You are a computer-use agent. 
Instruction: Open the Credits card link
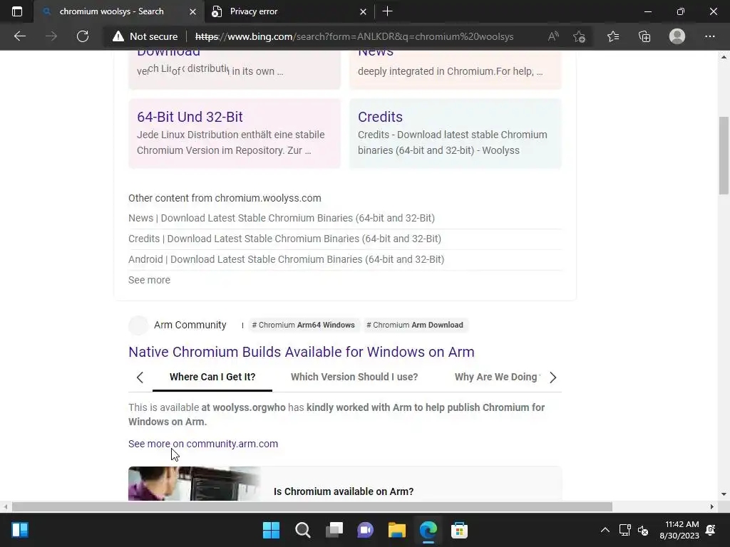(380, 117)
